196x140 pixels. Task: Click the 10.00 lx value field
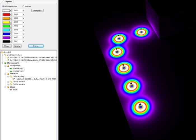coord(18,38)
